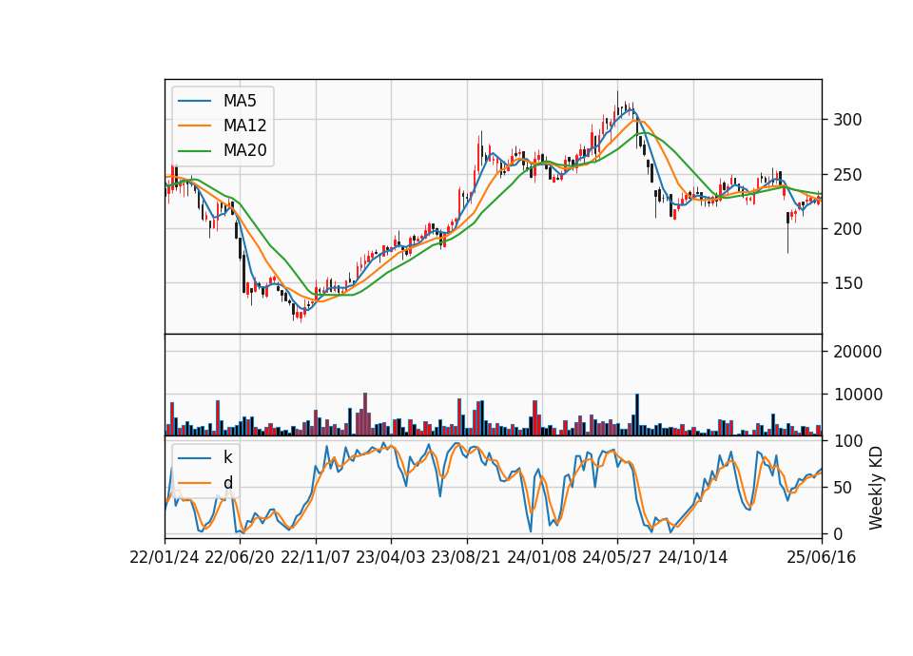Click the 23/08/21 date tick label
The image size is (913, 656).
(466, 557)
